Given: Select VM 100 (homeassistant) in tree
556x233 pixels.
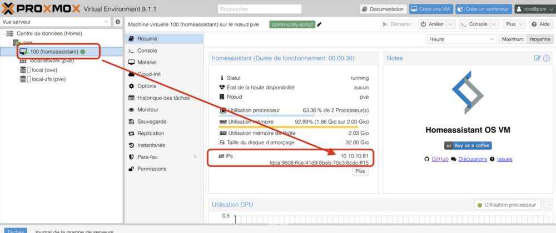Looking at the screenshot, I should tap(62, 52).
